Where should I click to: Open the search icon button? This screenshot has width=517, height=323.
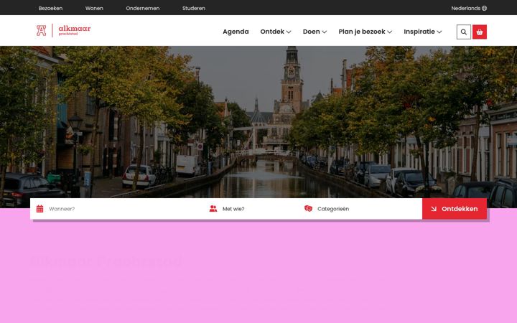pyautogui.click(x=464, y=32)
